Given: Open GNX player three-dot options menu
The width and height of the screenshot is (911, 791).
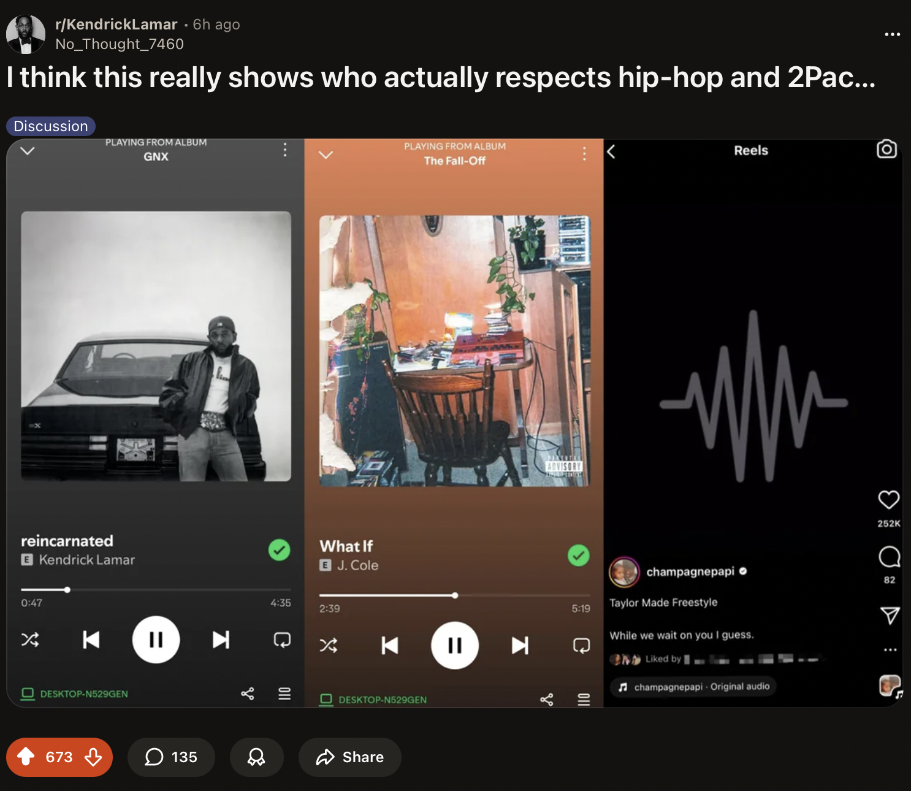Looking at the screenshot, I should 285,150.
